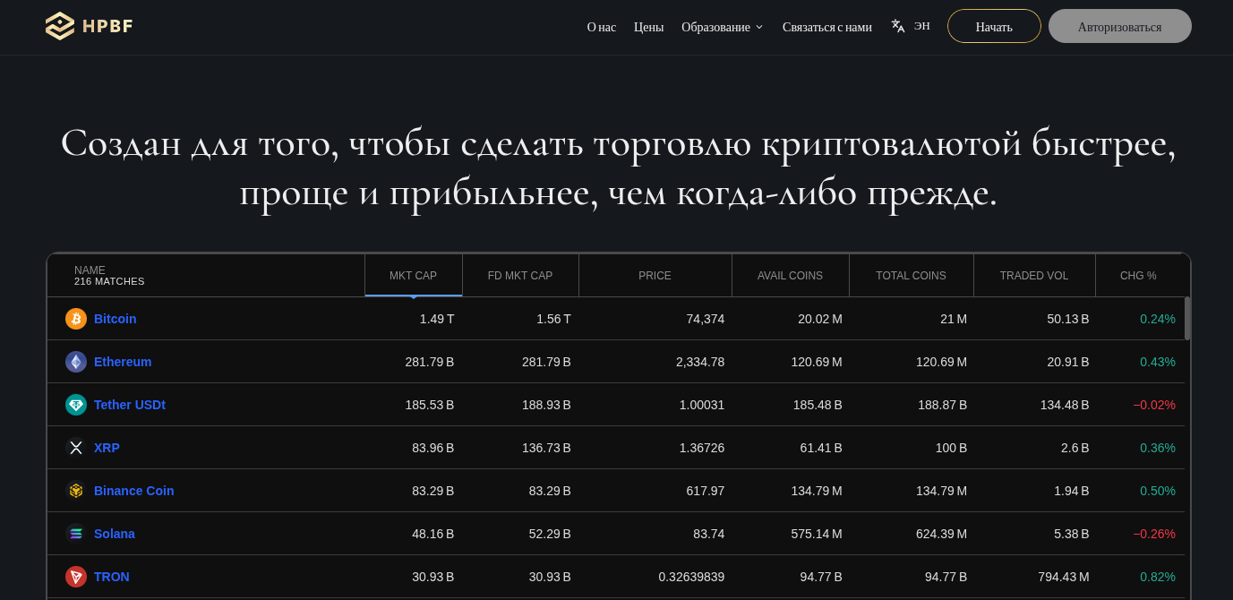Sort table by MKT CAP column
The image size is (1233, 600).
click(413, 276)
